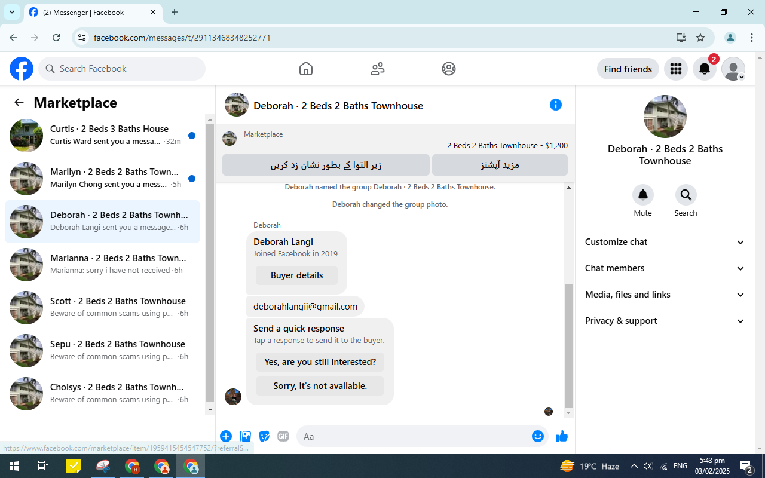This screenshot has height=478, width=765.
Task: Open the Friends icon in top navigation
Action: tap(378, 69)
